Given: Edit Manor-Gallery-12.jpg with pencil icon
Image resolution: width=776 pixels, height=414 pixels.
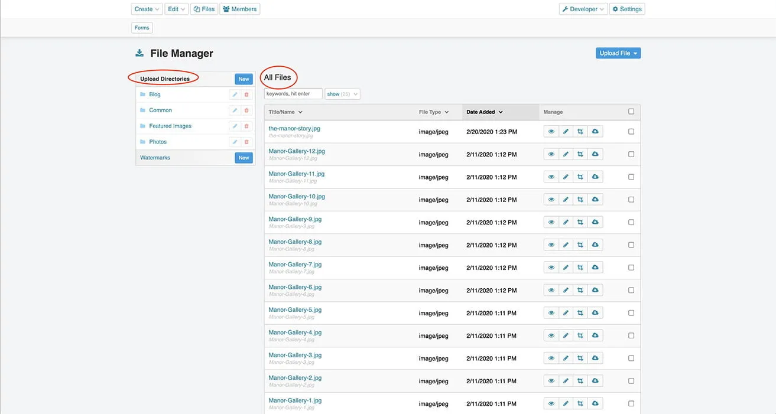Looking at the screenshot, I should (566, 154).
